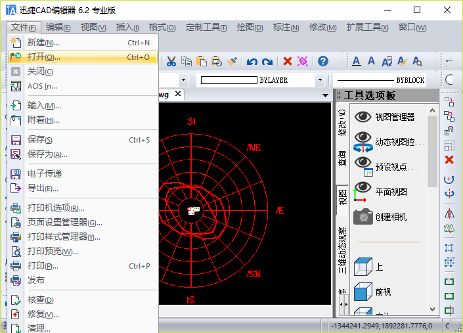Screen dimensions: 463x333
Task: Choose Publish (发布) menu entry
Action: 83,280
